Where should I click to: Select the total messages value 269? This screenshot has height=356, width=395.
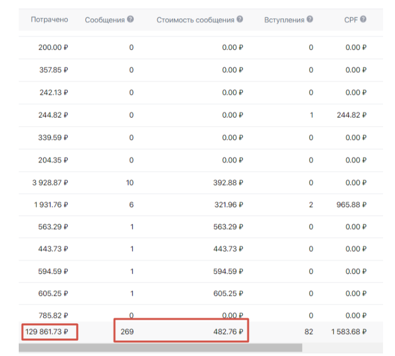[x=127, y=332]
